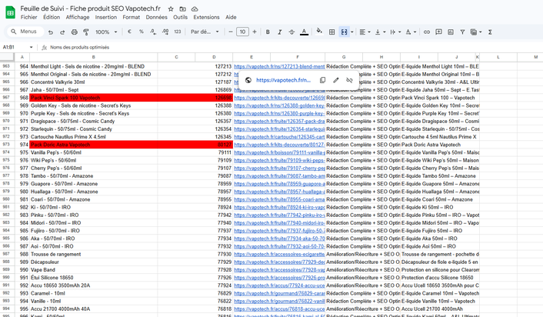Viewport: 543px width, 317px height.
Task: Open the Données menu
Action: point(156,17)
